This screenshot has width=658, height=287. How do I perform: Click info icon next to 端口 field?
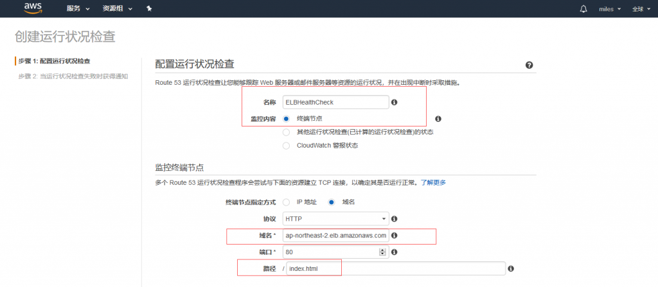click(x=394, y=252)
